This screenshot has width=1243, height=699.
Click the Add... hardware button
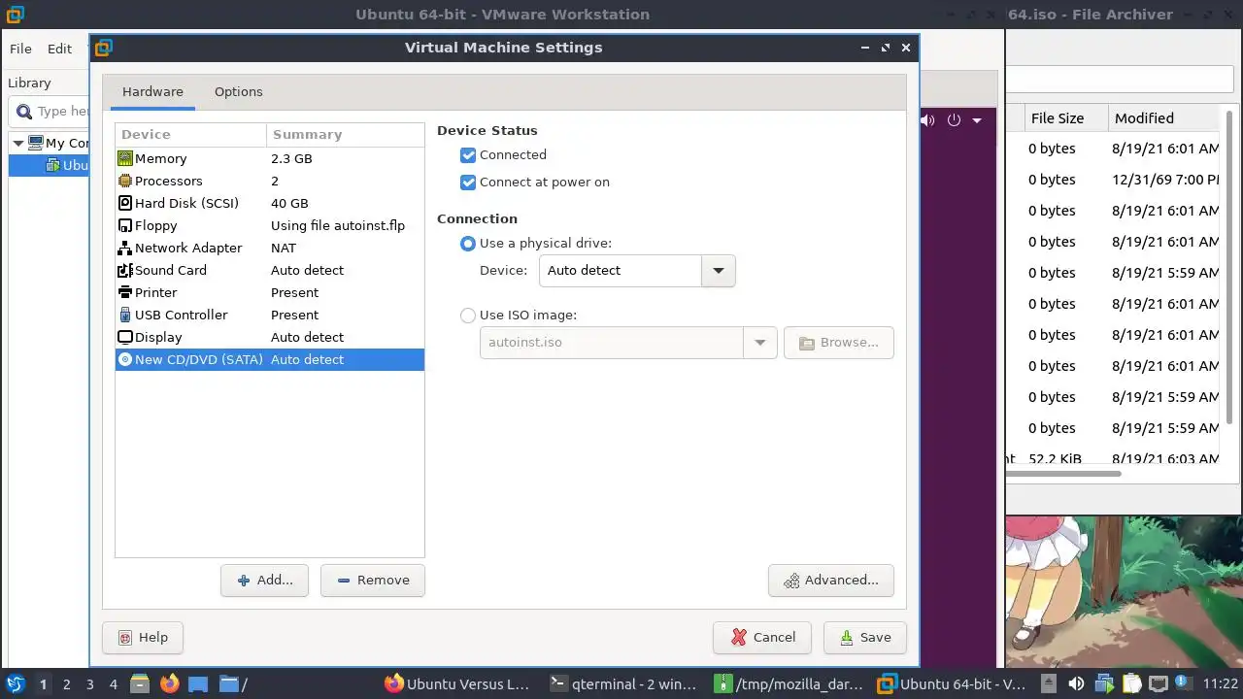264,581
